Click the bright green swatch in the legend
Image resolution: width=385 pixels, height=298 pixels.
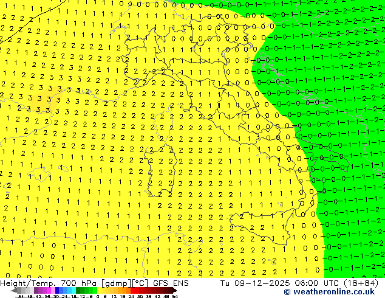(x=95, y=290)
